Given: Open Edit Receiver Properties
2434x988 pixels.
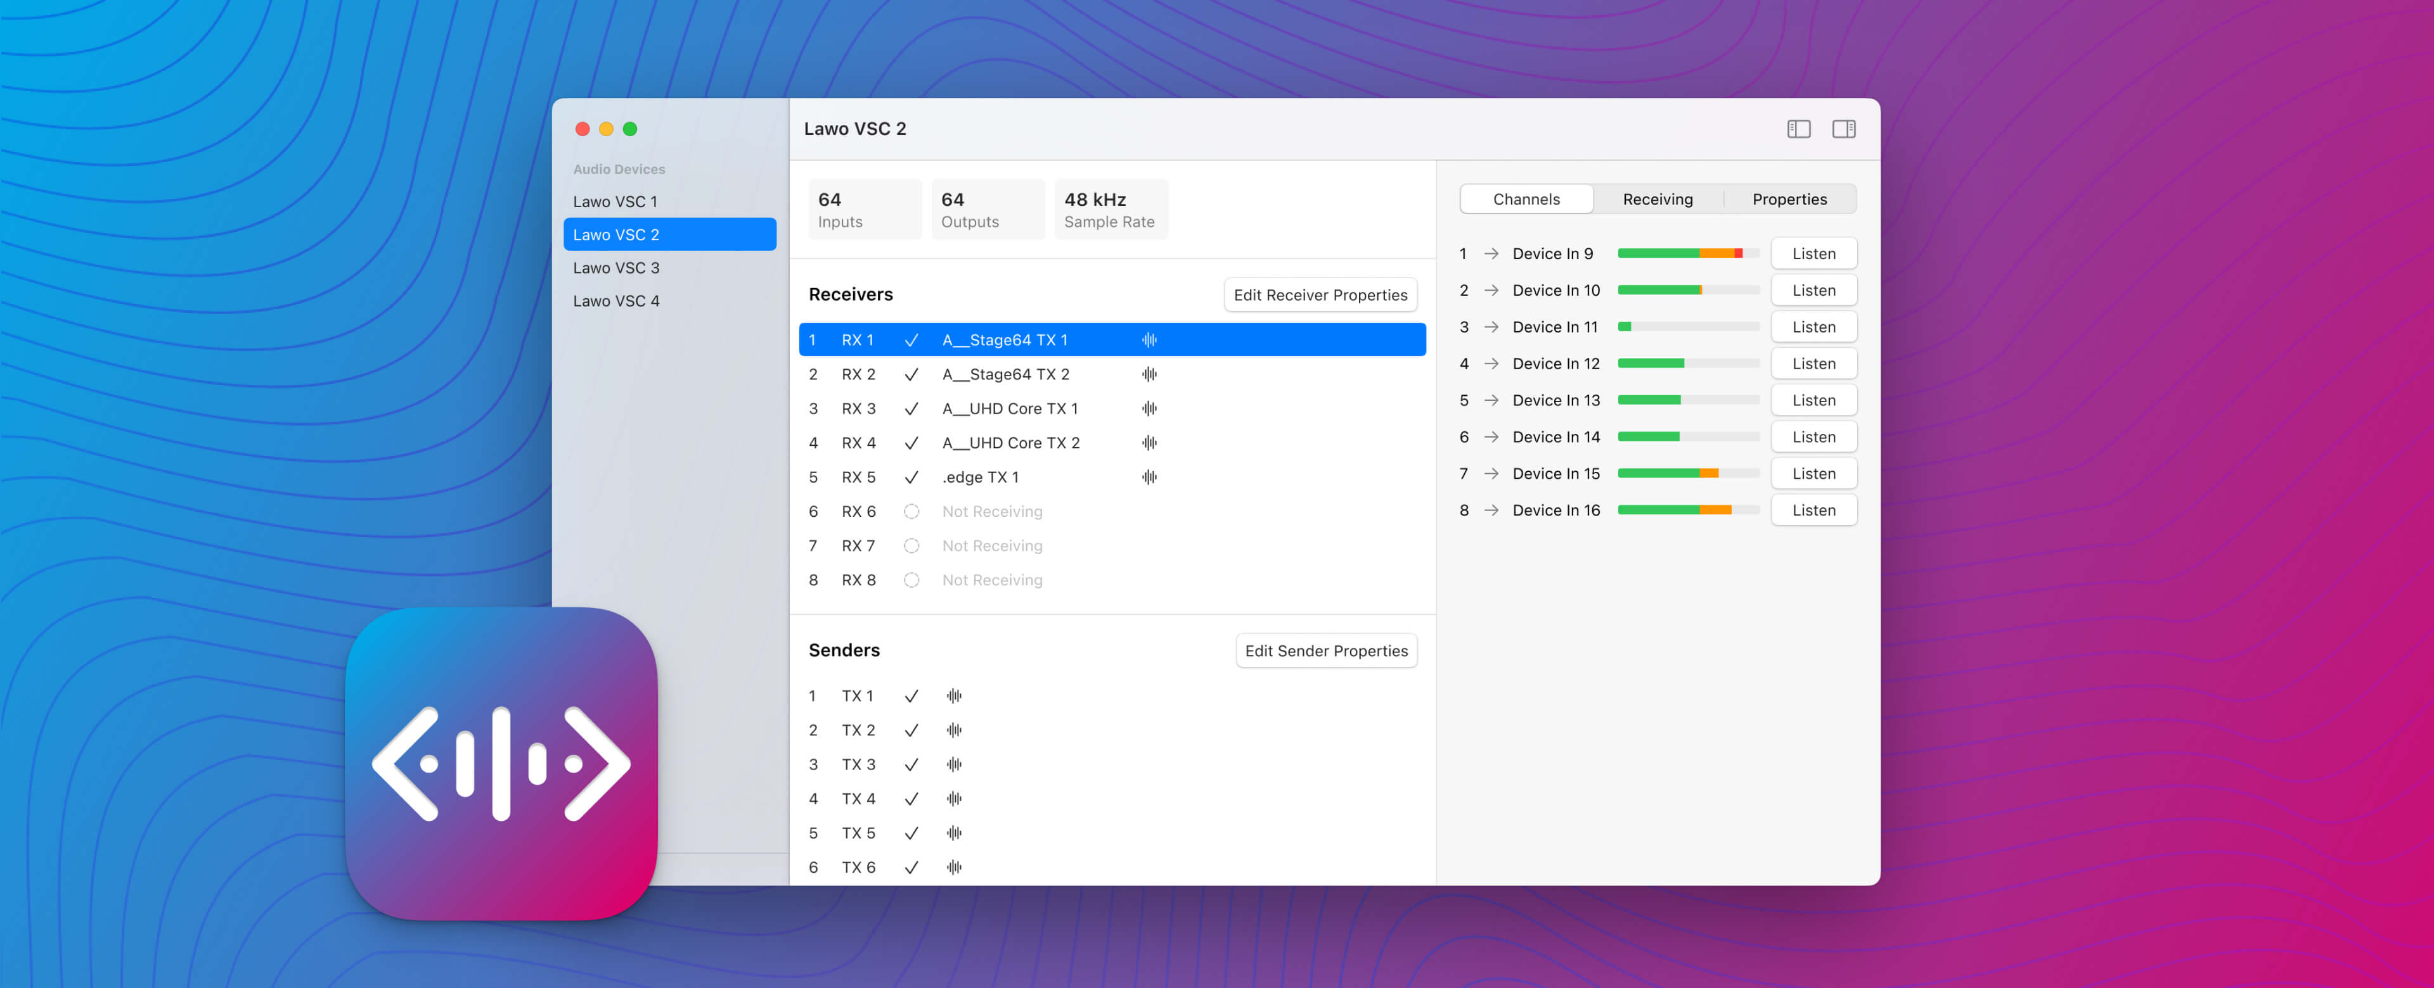Looking at the screenshot, I should pos(1320,294).
